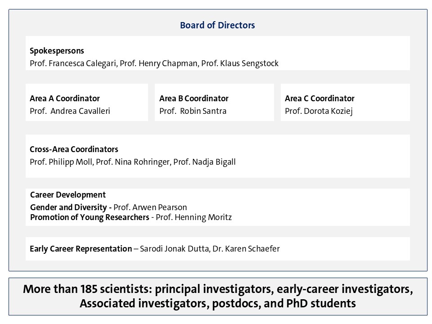Image resolution: width=432 pixels, height=324 pixels.
Task: Click the Career Development heading
Action: pyautogui.click(x=68, y=195)
